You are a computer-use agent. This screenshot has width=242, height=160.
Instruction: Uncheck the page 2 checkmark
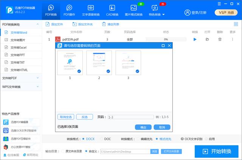109,71
